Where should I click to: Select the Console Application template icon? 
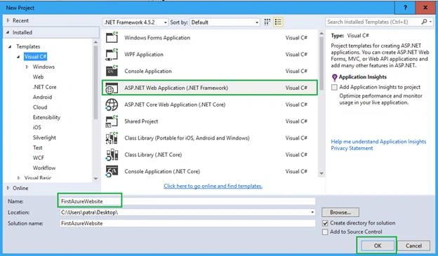[x=112, y=71]
